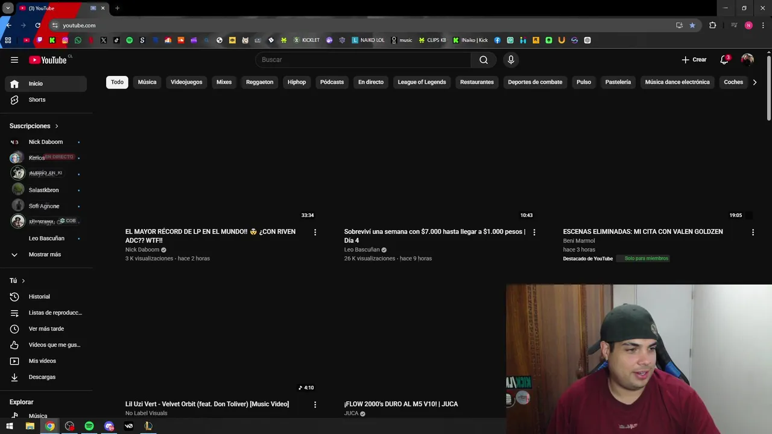
Task: Open options for Lil Uzi Vert video
Action: tap(315, 404)
